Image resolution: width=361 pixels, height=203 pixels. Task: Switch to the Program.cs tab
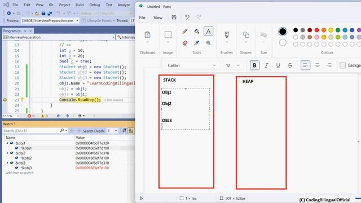pyautogui.click(x=12, y=30)
